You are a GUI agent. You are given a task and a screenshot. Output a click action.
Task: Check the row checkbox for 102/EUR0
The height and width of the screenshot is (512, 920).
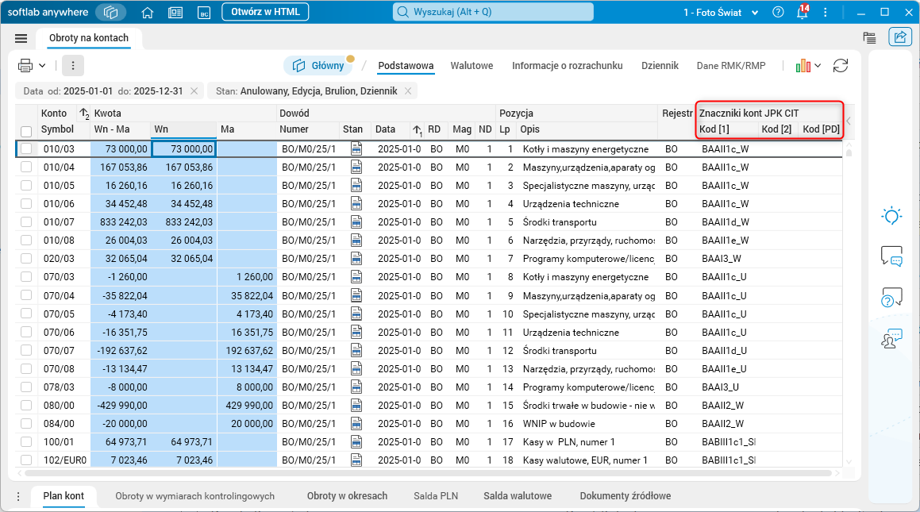(26, 460)
